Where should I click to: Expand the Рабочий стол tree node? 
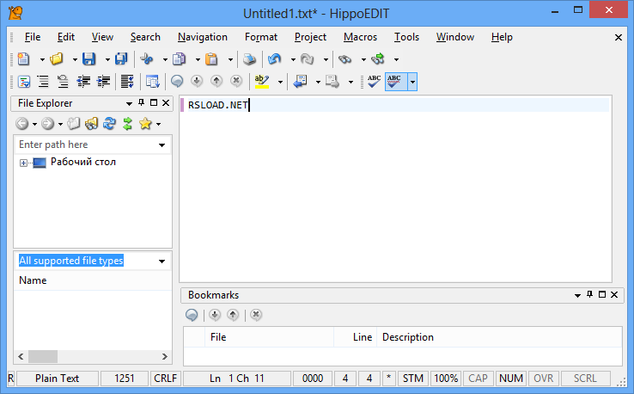click(x=23, y=163)
